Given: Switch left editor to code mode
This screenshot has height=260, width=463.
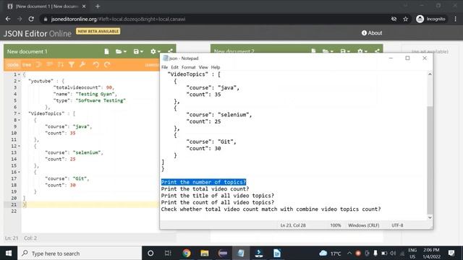Looking at the screenshot, I should click(x=13, y=64).
